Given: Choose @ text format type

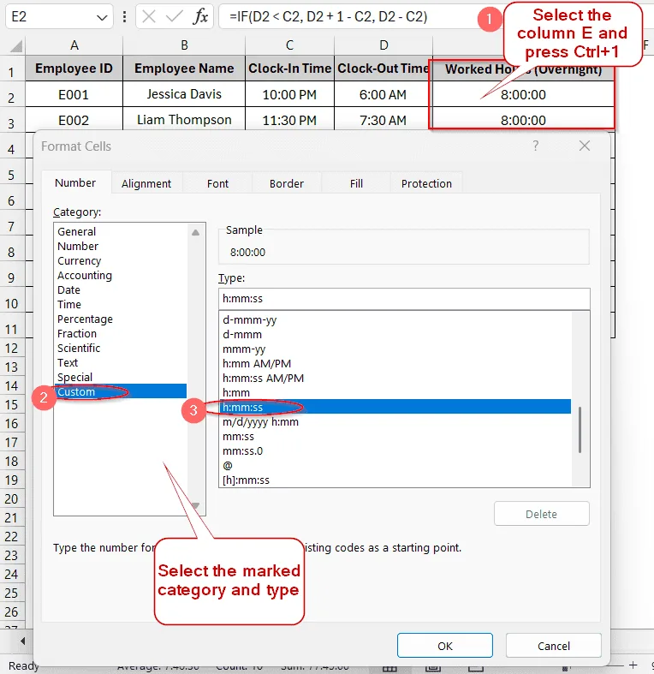Looking at the screenshot, I should click(x=395, y=466).
